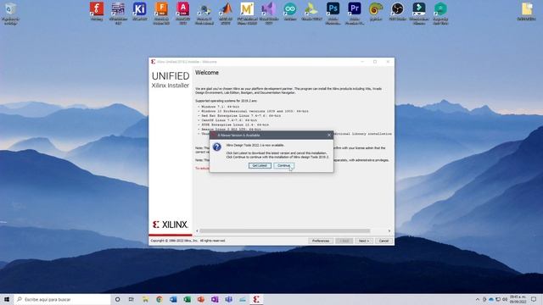Open the MATLAB desktop shortcut

(x=226, y=14)
